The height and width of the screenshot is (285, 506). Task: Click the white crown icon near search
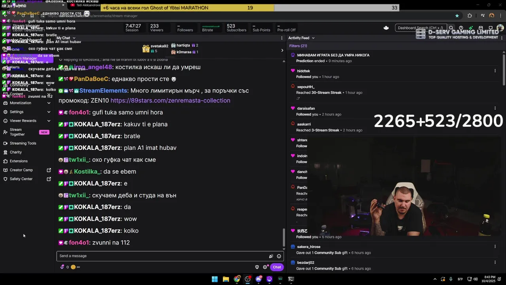coord(386,28)
